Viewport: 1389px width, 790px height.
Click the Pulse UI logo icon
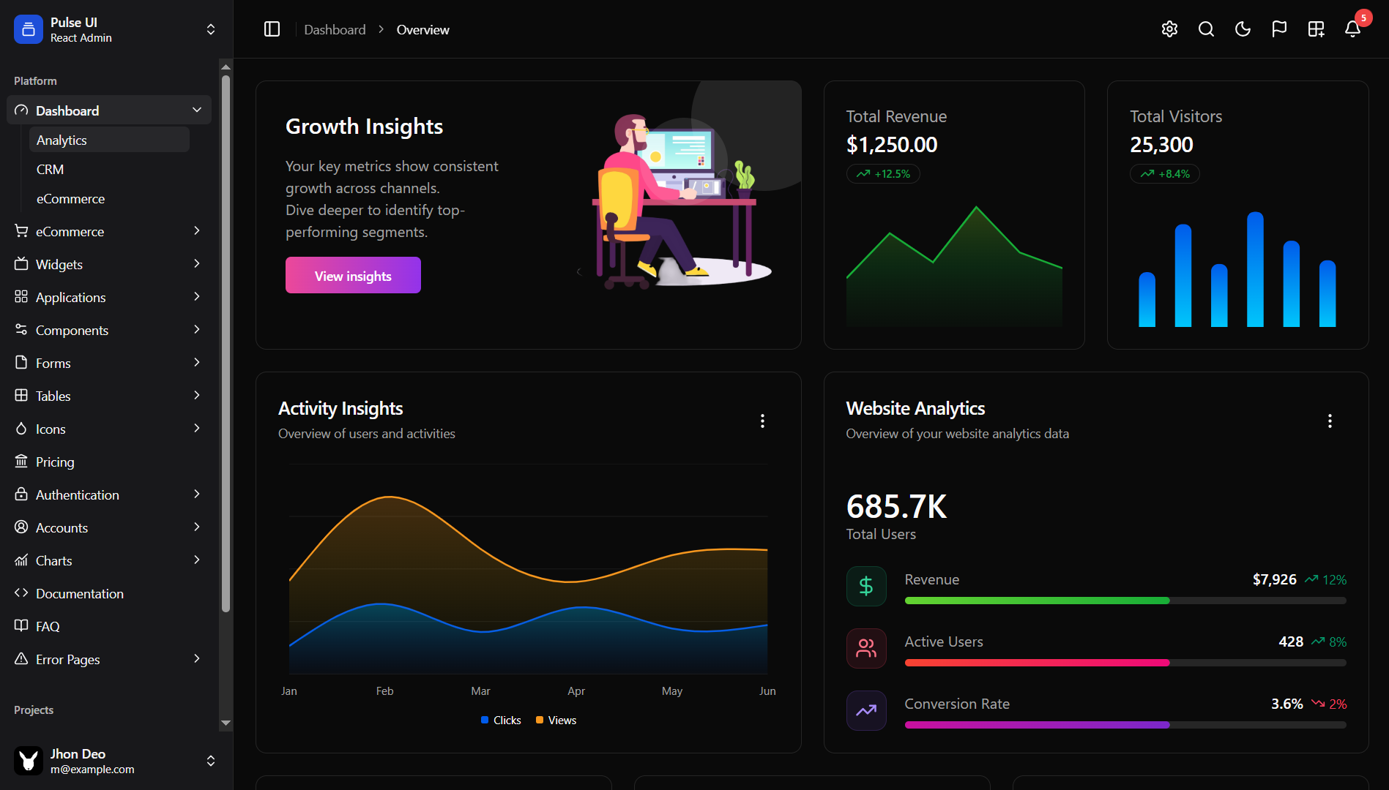(x=29, y=29)
